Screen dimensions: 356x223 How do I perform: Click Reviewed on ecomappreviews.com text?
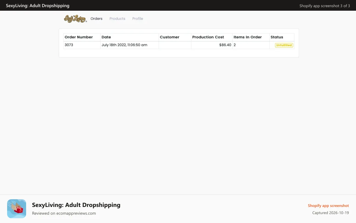pos(64,213)
